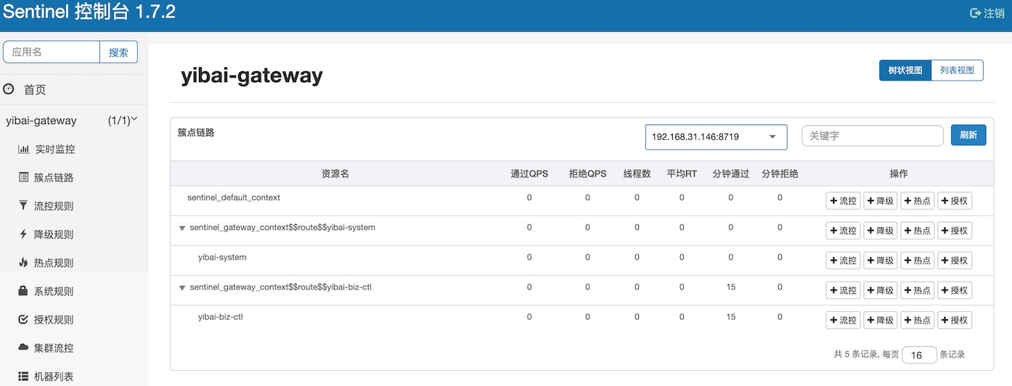
Task: Focus the 关键字 keyword field
Action: pyautogui.click(x=873, y=136)
